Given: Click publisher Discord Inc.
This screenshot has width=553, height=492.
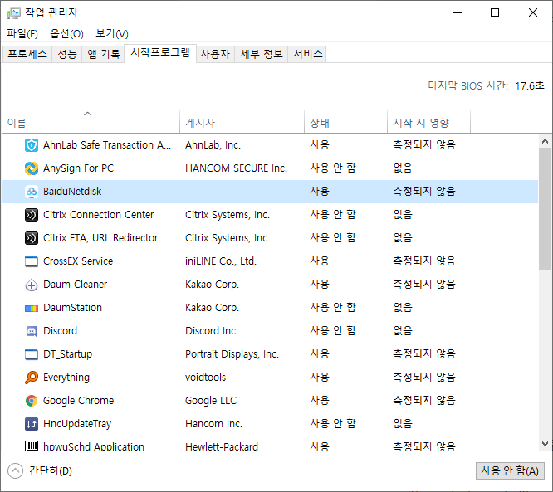Looking at the screenshot, I should [212, 331].
